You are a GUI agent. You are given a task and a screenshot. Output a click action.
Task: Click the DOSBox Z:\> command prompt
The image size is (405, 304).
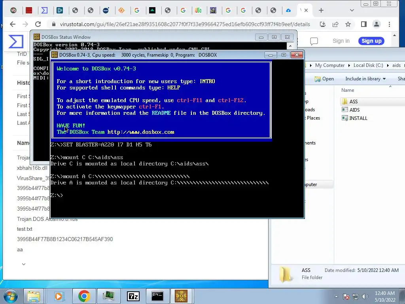(57, 195)
